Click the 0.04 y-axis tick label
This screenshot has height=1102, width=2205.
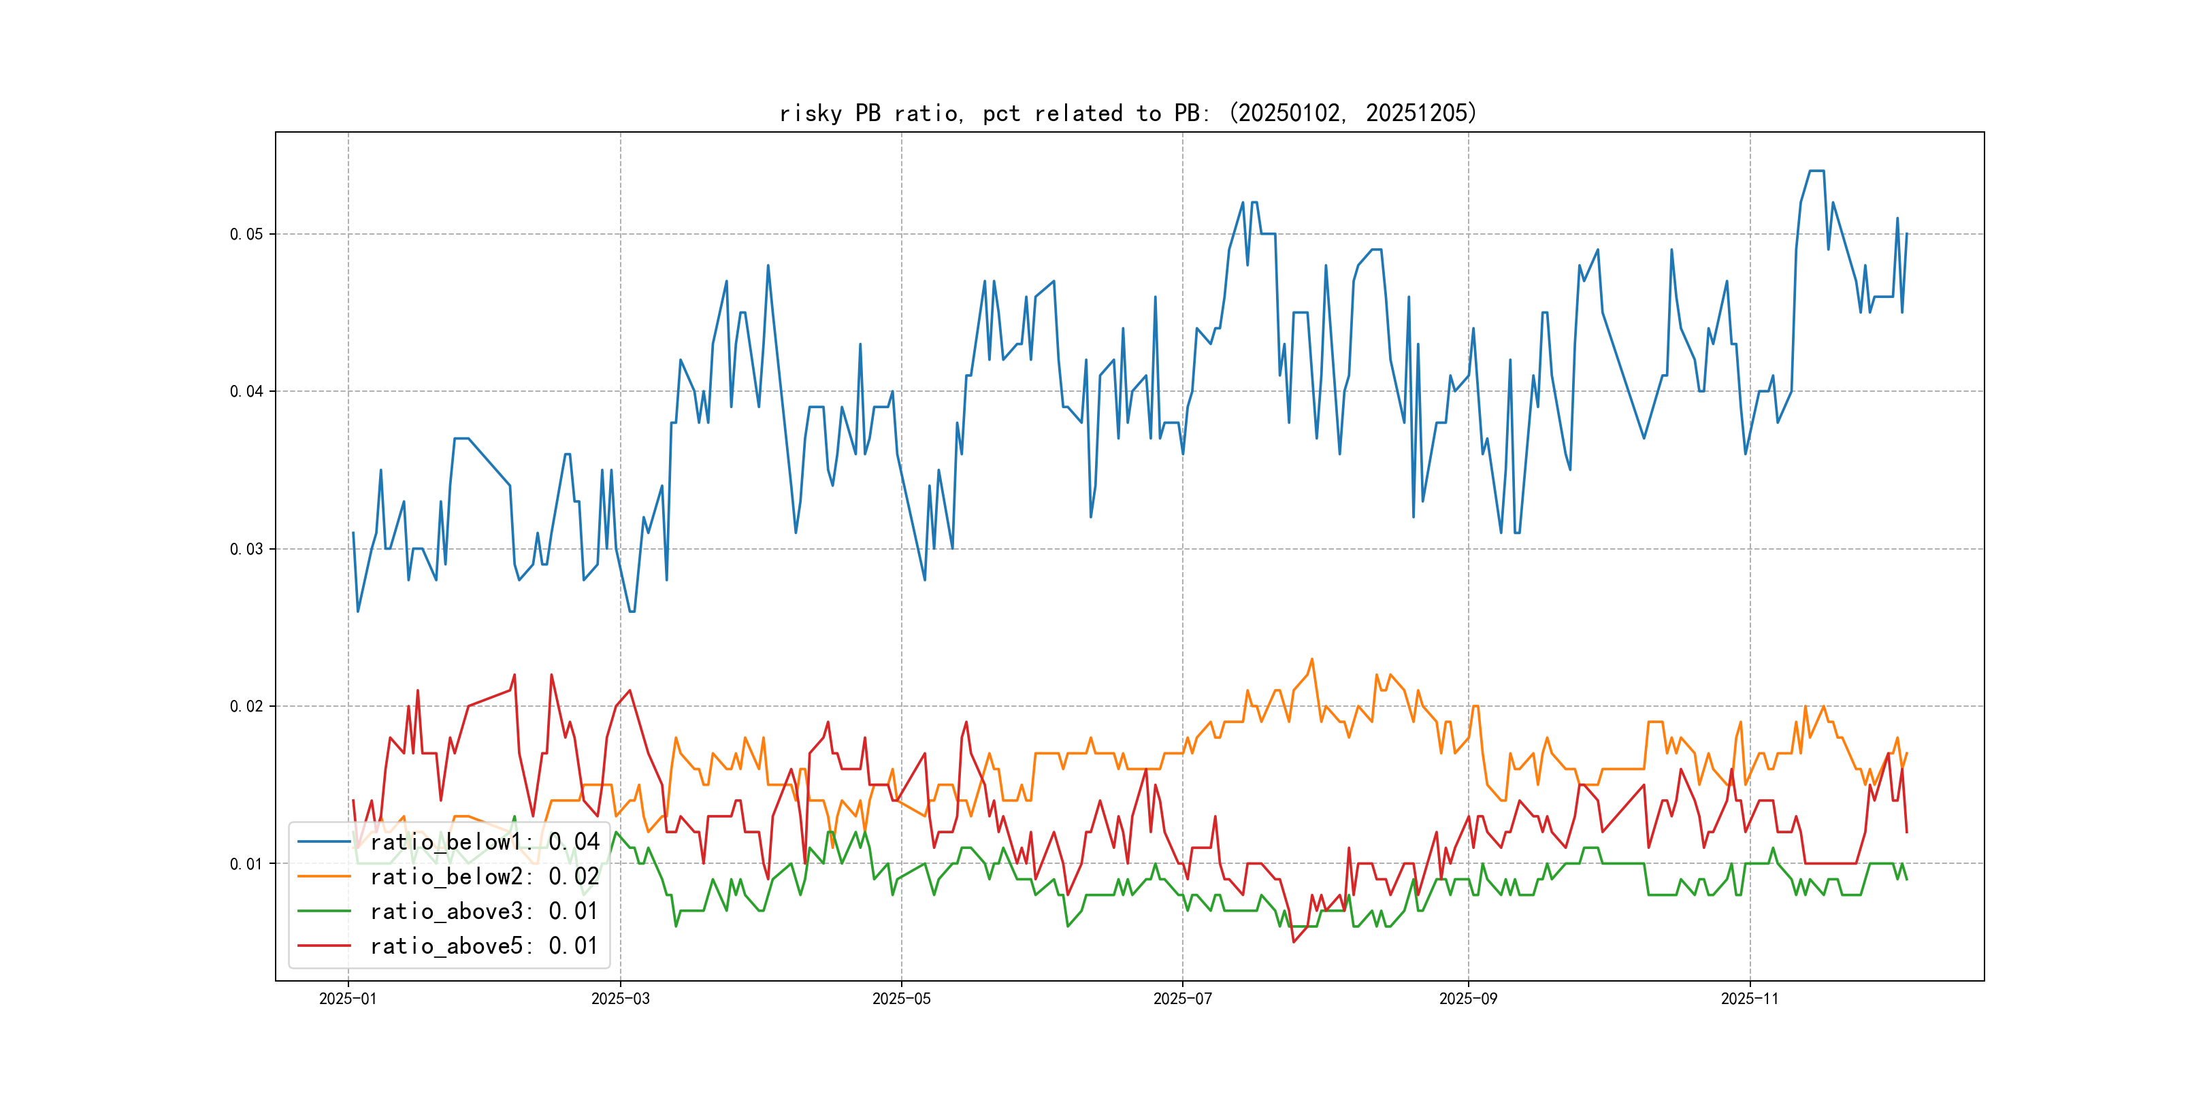click(x=246, y=392)
